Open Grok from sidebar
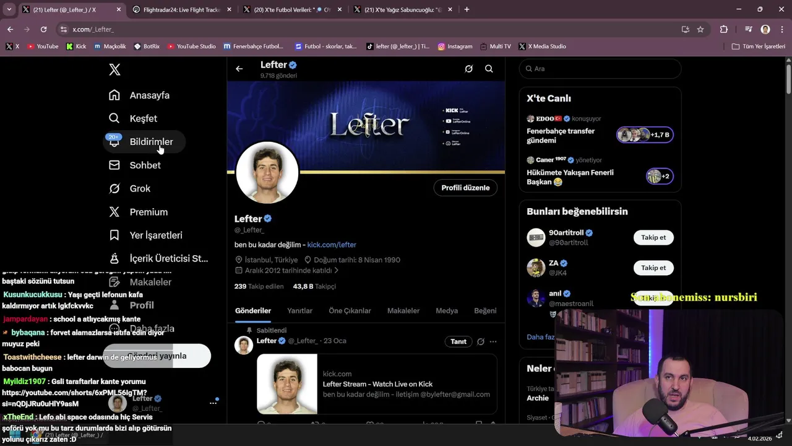The height and width of the screenshot is (446, 792). [x=130, y=188]
